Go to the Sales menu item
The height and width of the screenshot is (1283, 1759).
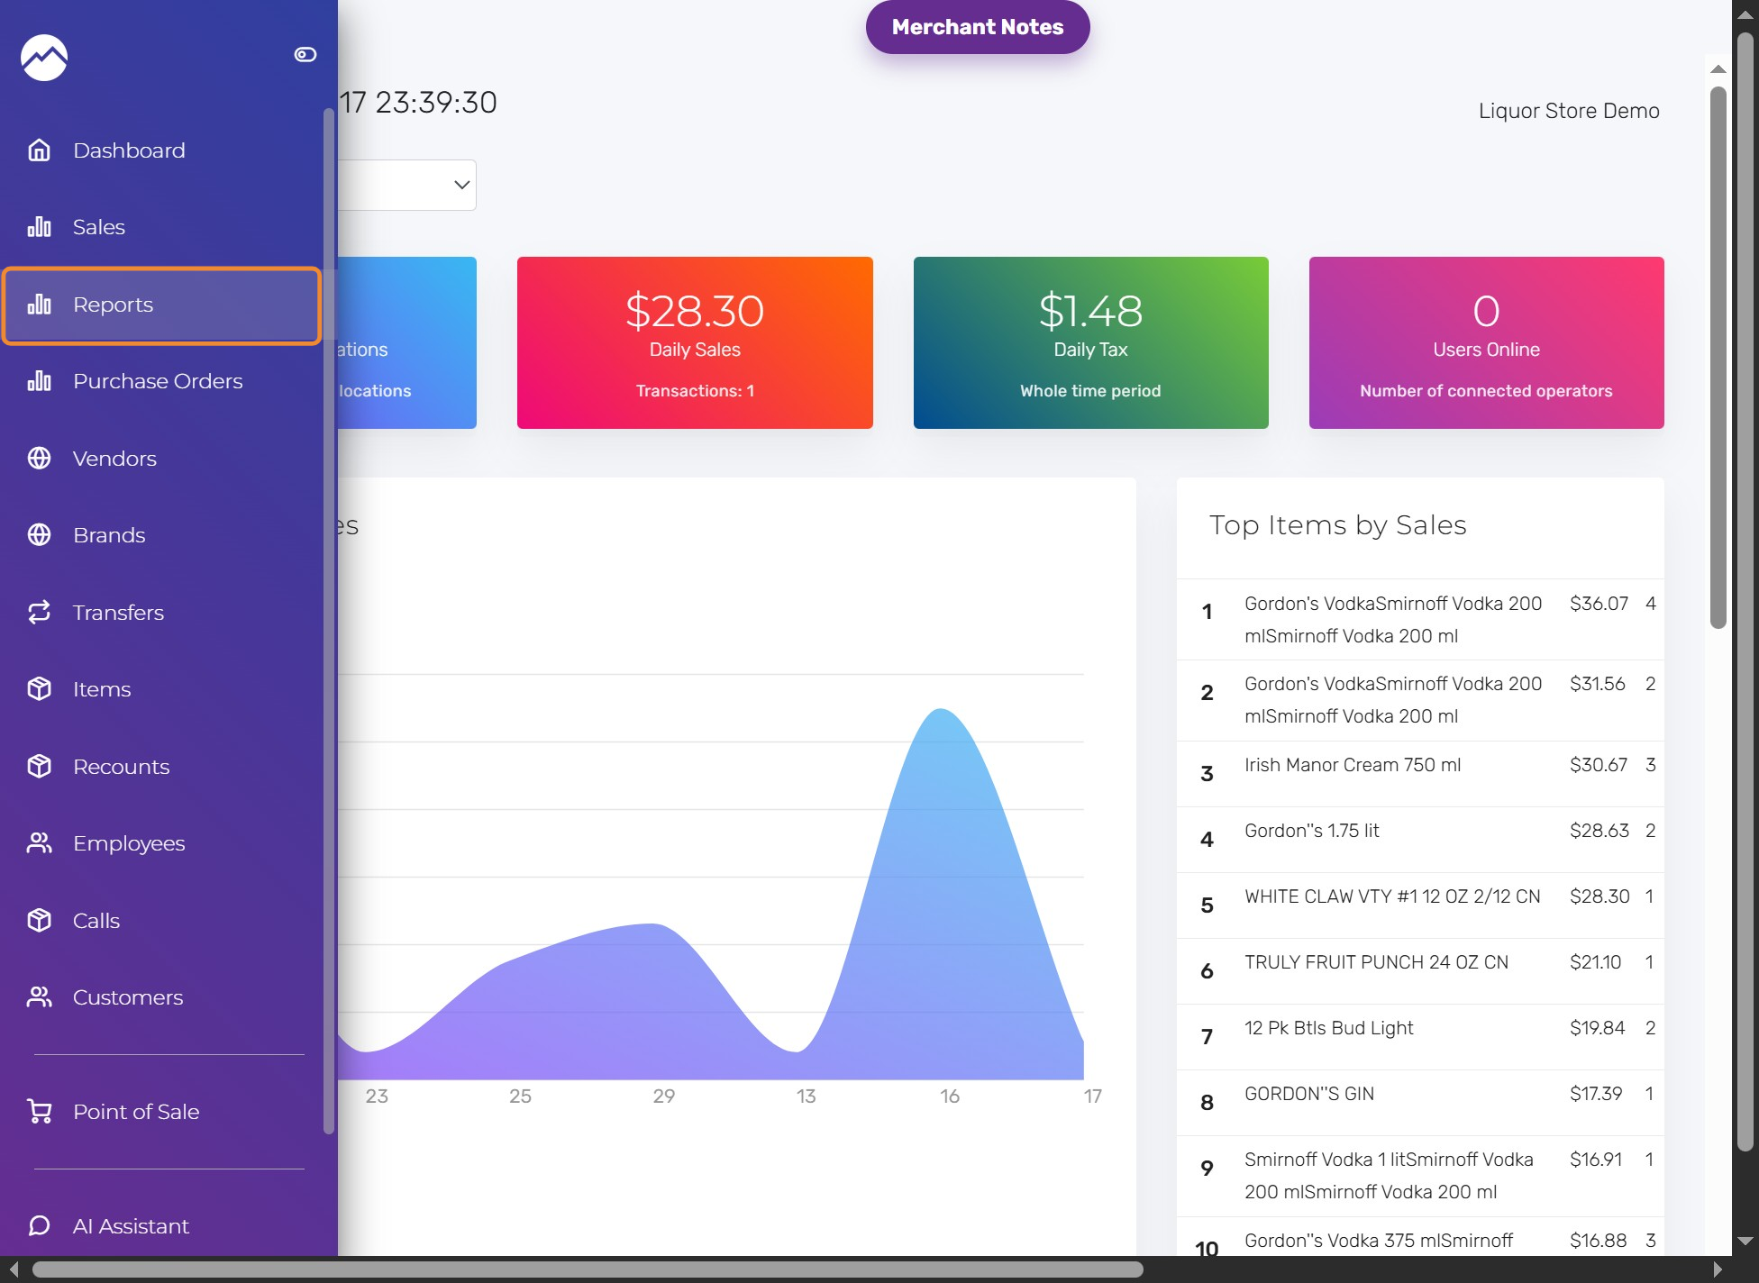[162, 227]
